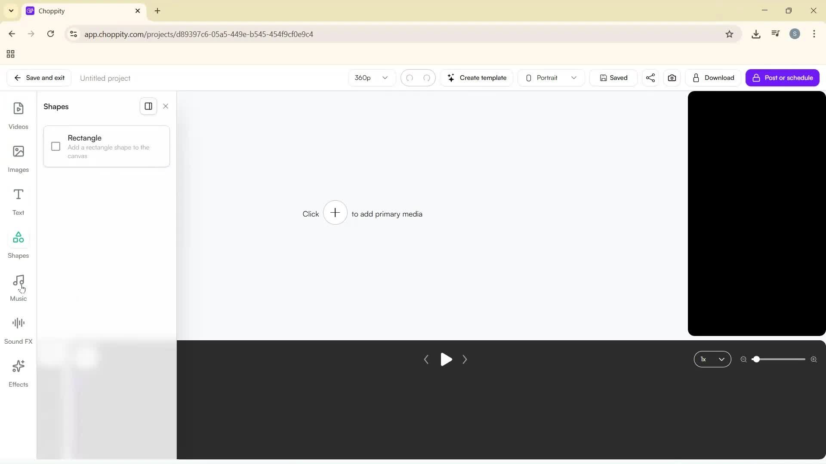Image resolution: width=826 pixels, height=464 pixels.
Task: Open the 360p resolution dropdown
Action: point(371,78)
